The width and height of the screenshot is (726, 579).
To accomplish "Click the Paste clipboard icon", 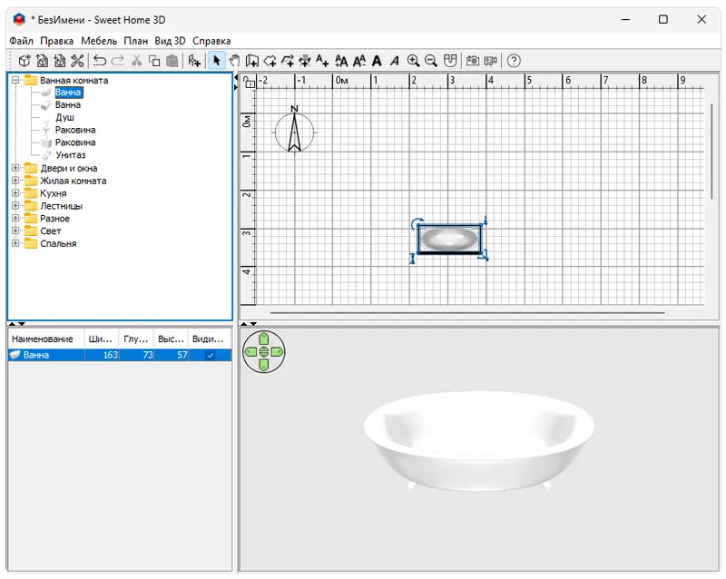I will (172, 61).
